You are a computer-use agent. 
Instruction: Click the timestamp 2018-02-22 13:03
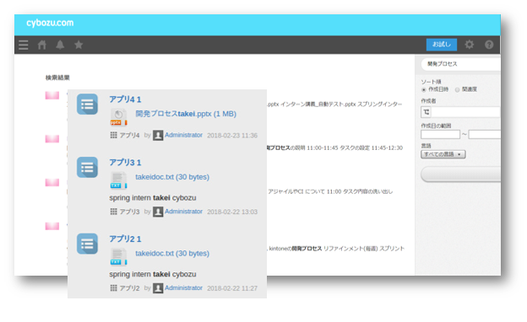[x=232, y=212]
